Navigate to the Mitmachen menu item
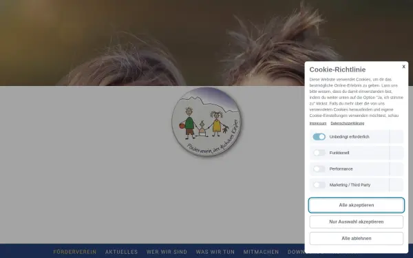Viewport: 413px width, 258px height. pyautogui.click(x=261, y=252)
